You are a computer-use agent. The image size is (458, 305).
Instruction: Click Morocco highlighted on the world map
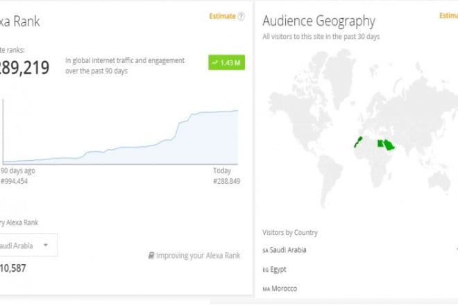358,142
